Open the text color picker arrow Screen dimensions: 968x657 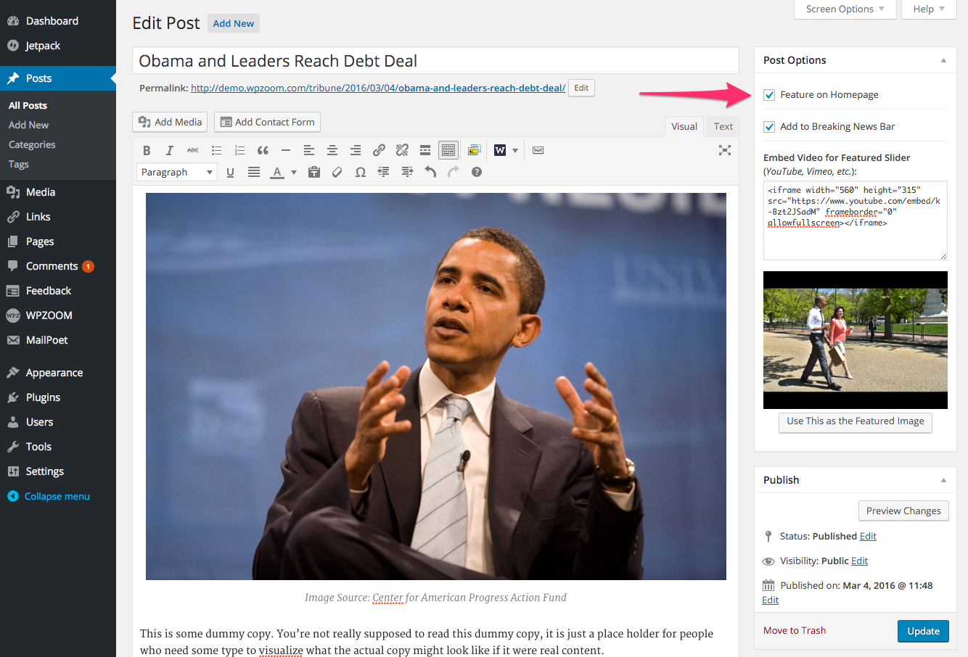[x=294, y=172]
